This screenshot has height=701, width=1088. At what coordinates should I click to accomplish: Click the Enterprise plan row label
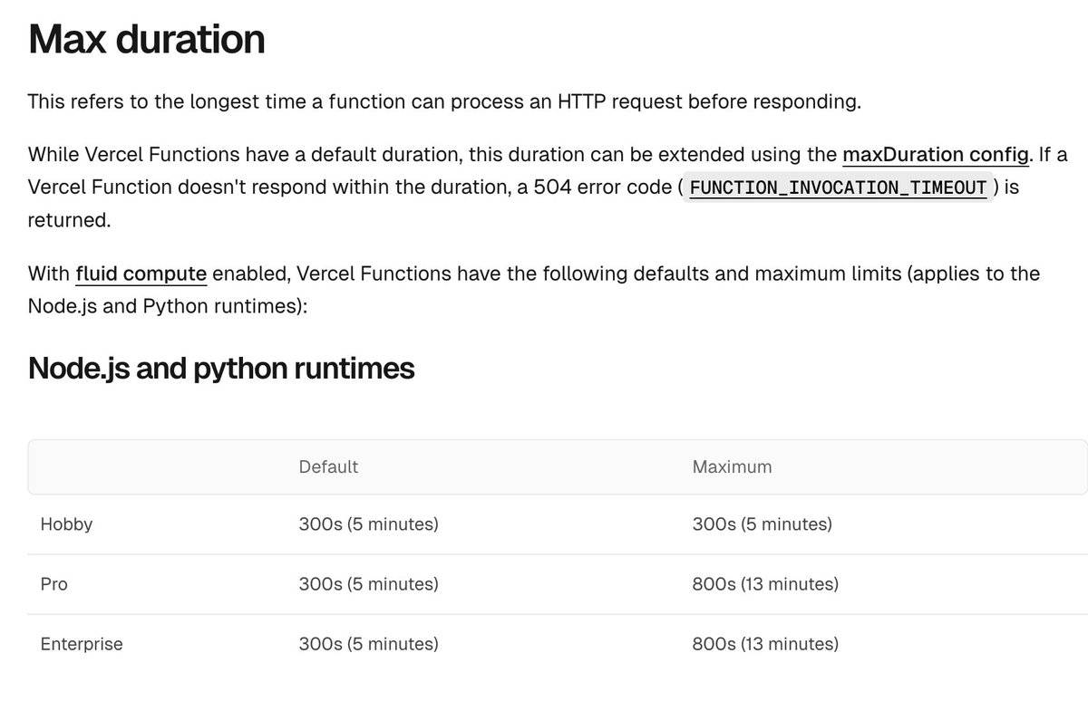pyautogui.click(x=82, y=645)
